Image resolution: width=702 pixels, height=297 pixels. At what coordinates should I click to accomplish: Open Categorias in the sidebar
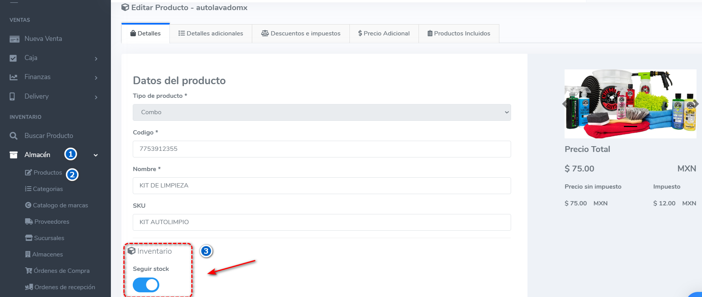pos(48,189)
